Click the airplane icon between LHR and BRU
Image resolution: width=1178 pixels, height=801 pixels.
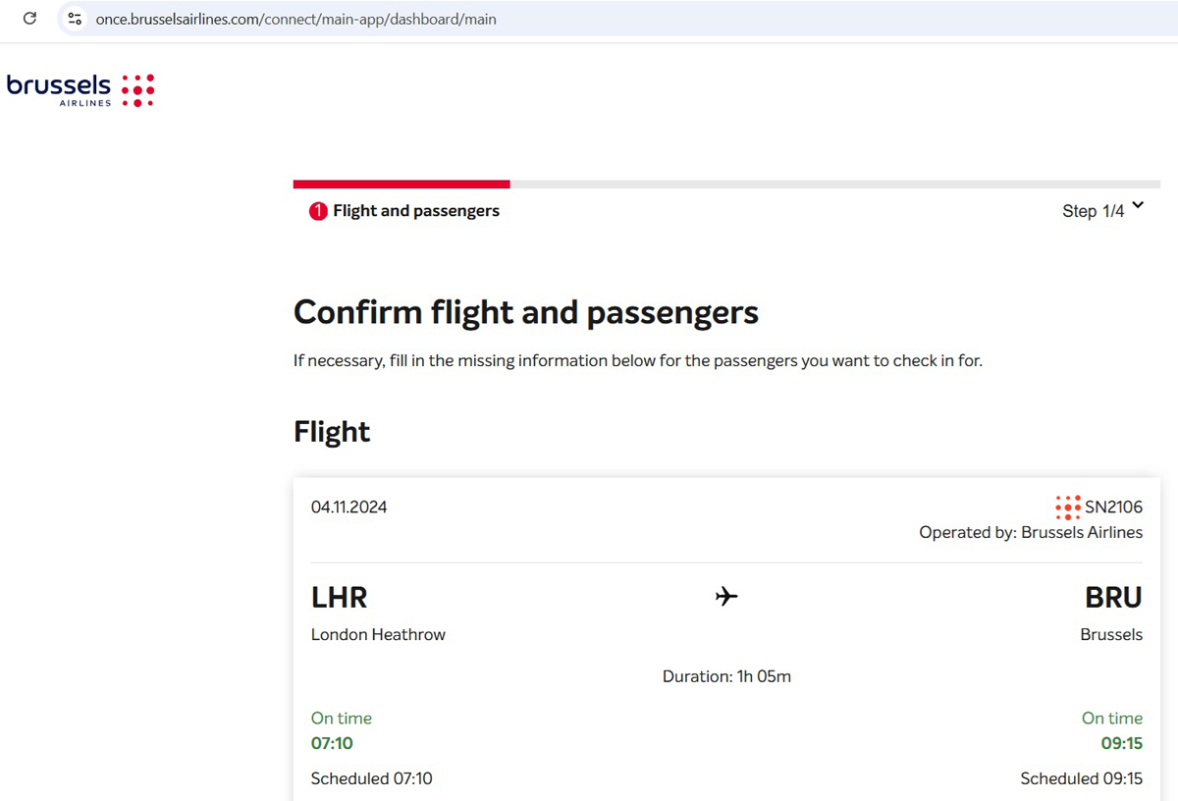(x=726, y=596)
